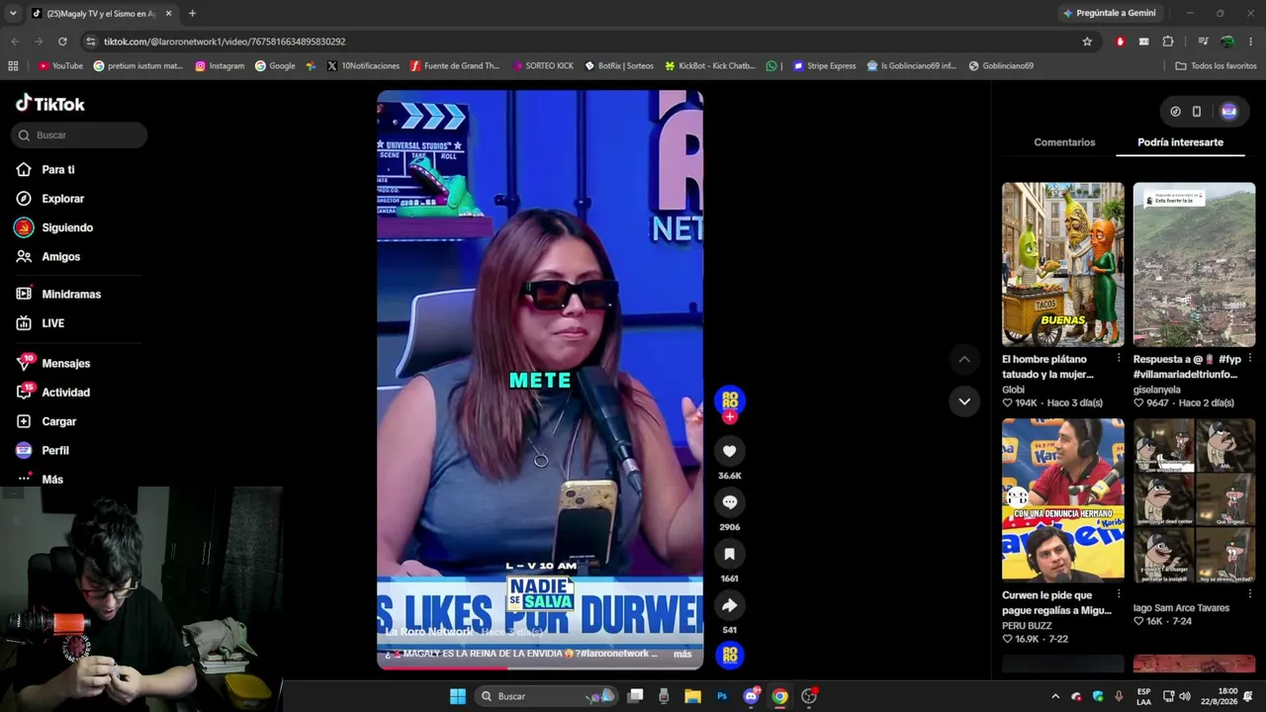Open the Chrome extensions puzzle icon
Image resolution: width=1266 pixels, height=712 pixels.
1168,42
